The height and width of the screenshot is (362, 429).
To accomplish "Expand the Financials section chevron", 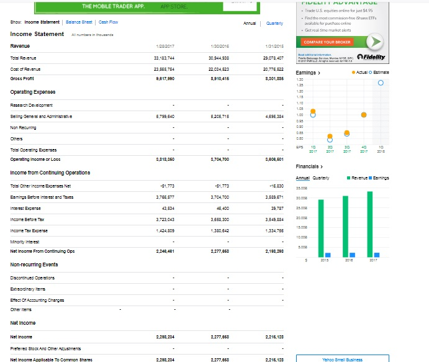I will click(x=322, y=166).
